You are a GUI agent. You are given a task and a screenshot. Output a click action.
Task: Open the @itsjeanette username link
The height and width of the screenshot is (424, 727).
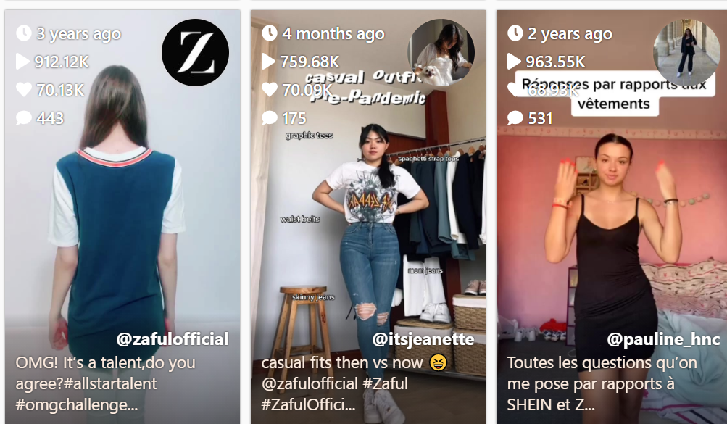(x=423, y=339)
